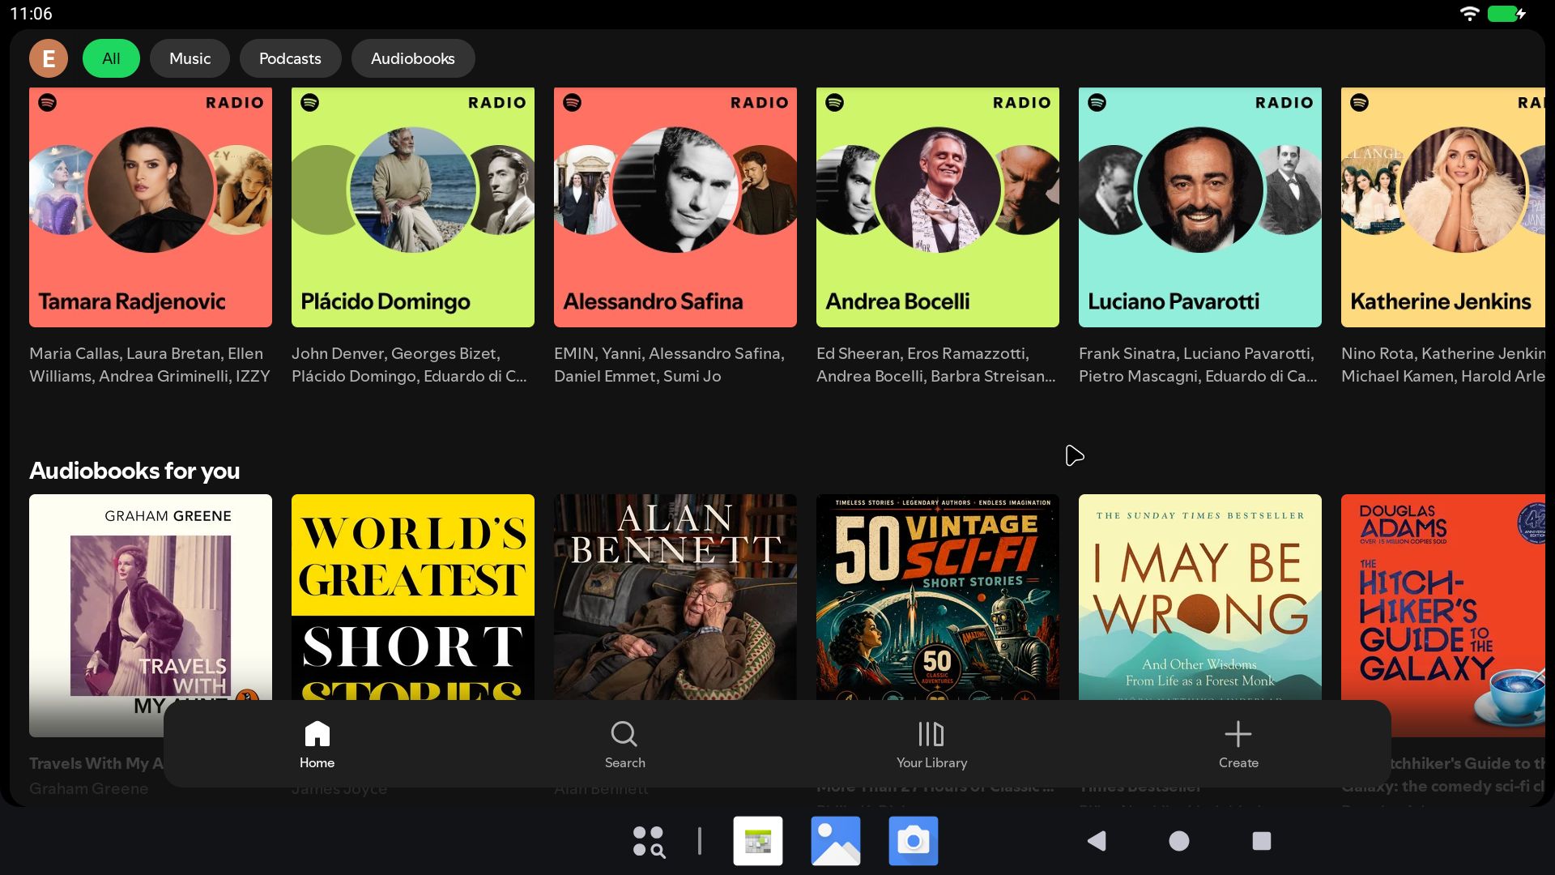Open Plácido Domingo radio card
The height and width of the screenshot is (875, 1555).
coord(413,207)
